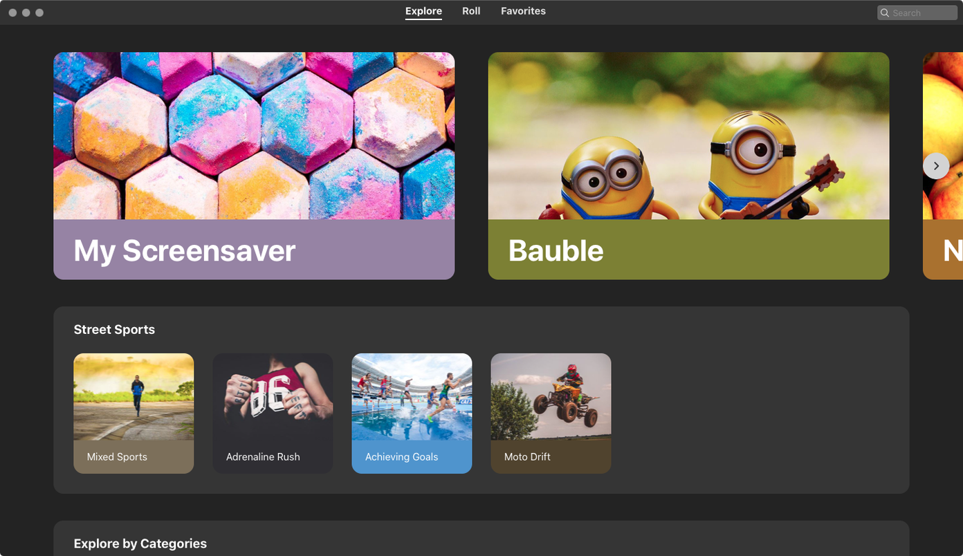Open the Moto Drift collection
The image size is (963, 556).
[551, 414]
